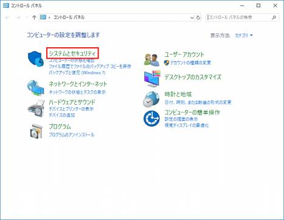
Task: Go up one level with the up arrow
Action: [x=34, y=18]
